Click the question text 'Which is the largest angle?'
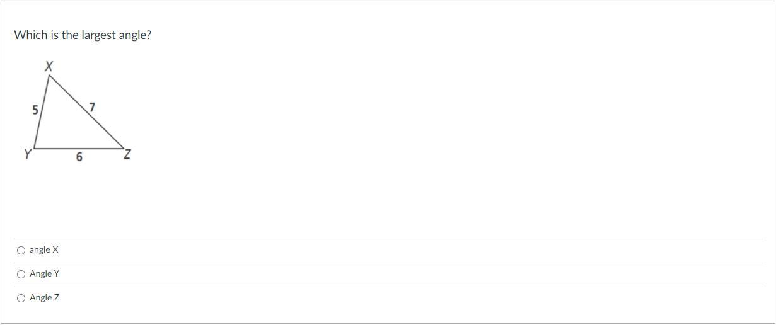Screen dimensions: 776x325 click(x=83, y=35)
